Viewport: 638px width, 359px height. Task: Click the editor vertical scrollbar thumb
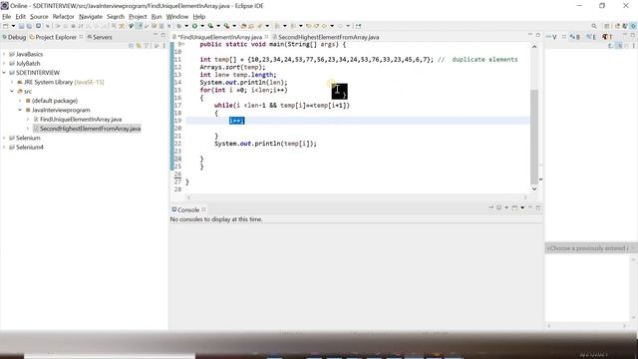[x=534, y=137]
